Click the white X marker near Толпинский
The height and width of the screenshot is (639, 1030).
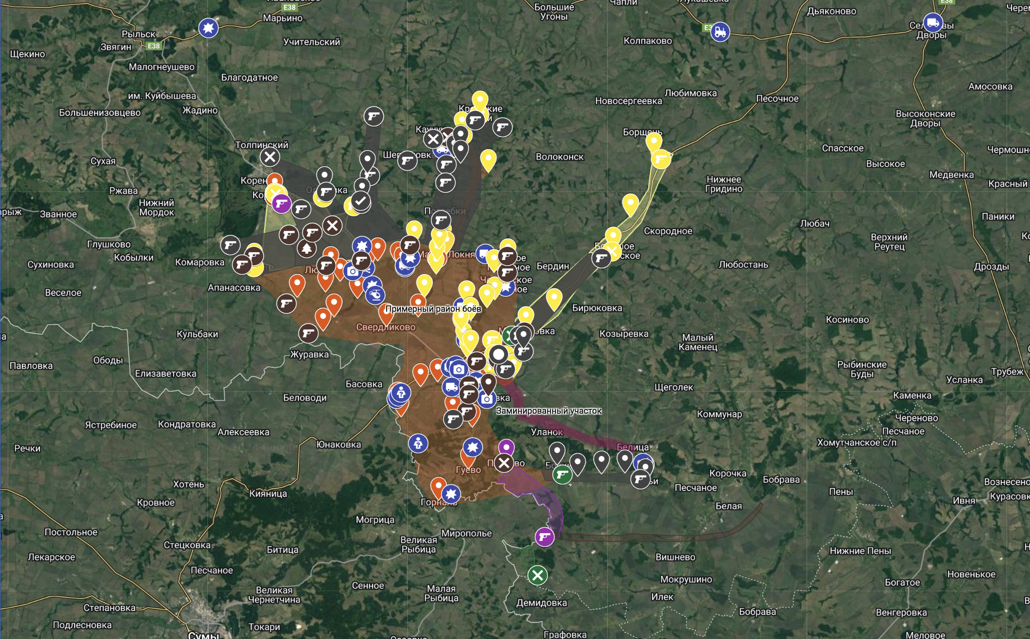coord(269,157)
